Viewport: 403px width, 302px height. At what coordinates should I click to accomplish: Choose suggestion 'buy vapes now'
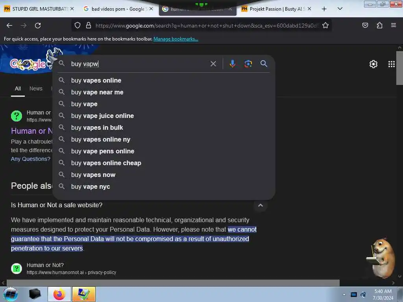point(163,175)
